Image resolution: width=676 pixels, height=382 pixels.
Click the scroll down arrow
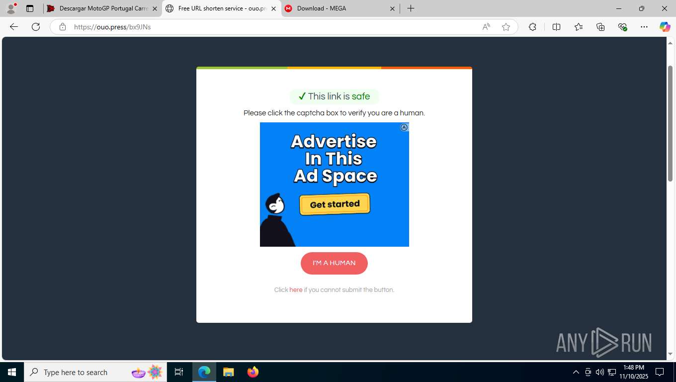point(670,354)
